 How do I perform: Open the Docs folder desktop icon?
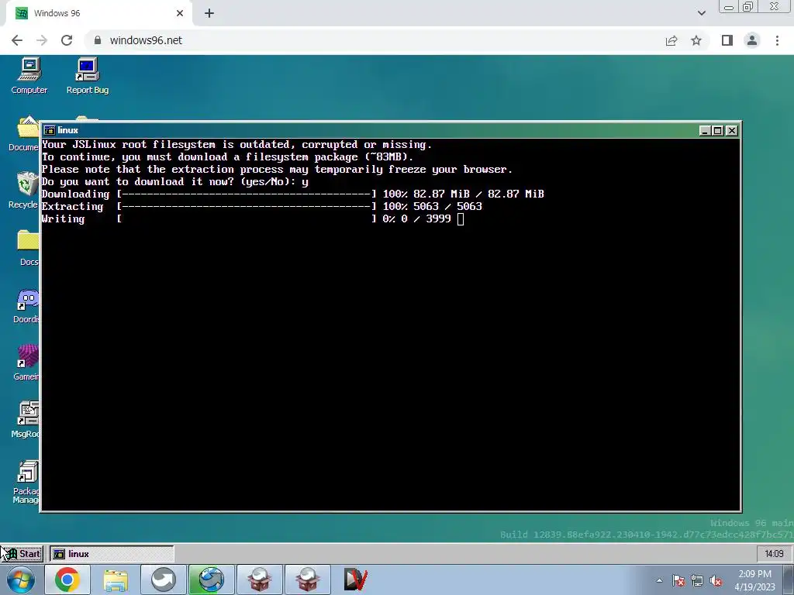coord(28,248)
